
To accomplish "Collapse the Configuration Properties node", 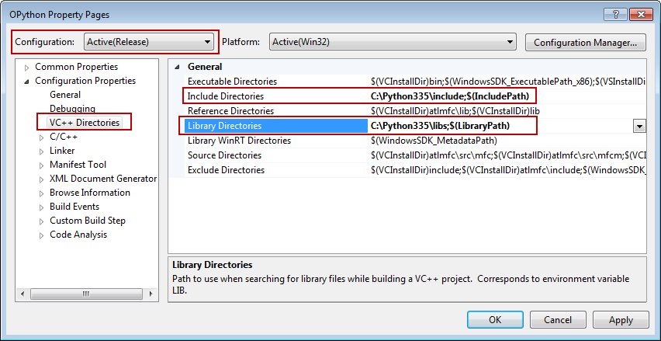I will tap(28, 82).
